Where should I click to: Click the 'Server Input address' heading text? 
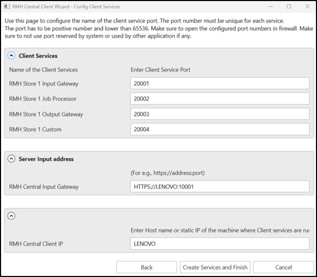pyautogui.click(x=46, y=159)
